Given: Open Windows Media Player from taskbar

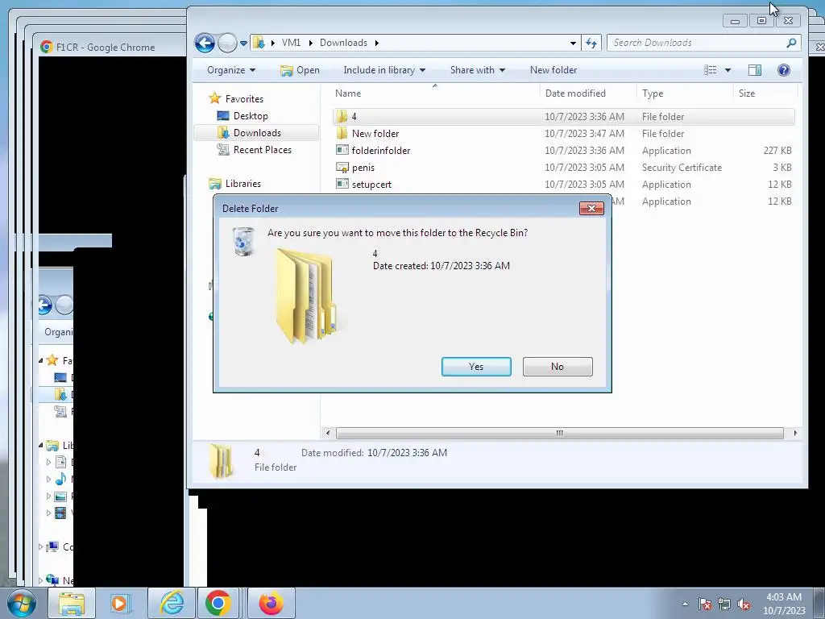Looking at the screenshot, I should (x=121, y=603).
